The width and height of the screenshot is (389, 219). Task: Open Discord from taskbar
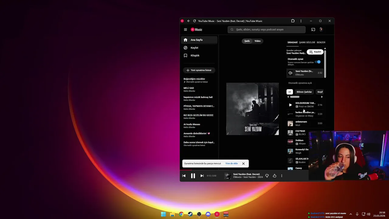[208, 214]
